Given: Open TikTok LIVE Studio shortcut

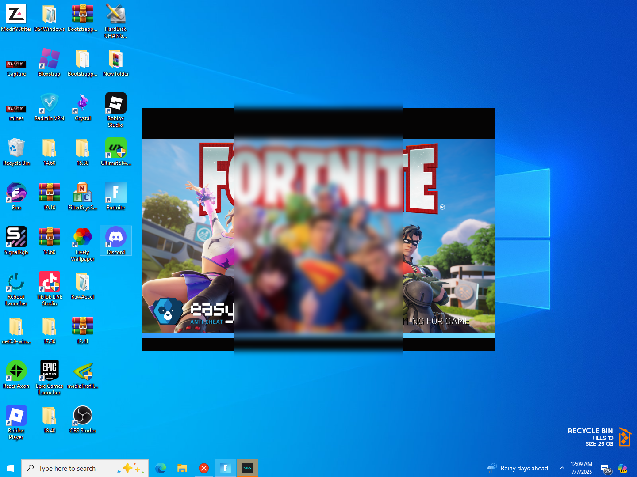Looking at the screenshot, I should (x=49, y=289).
